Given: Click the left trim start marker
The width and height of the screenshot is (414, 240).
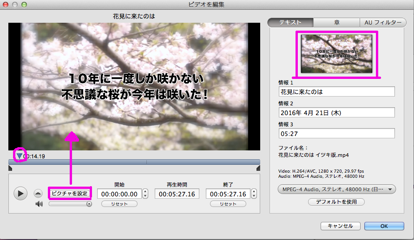Looking at the screenshot, I should click(10, 169).
